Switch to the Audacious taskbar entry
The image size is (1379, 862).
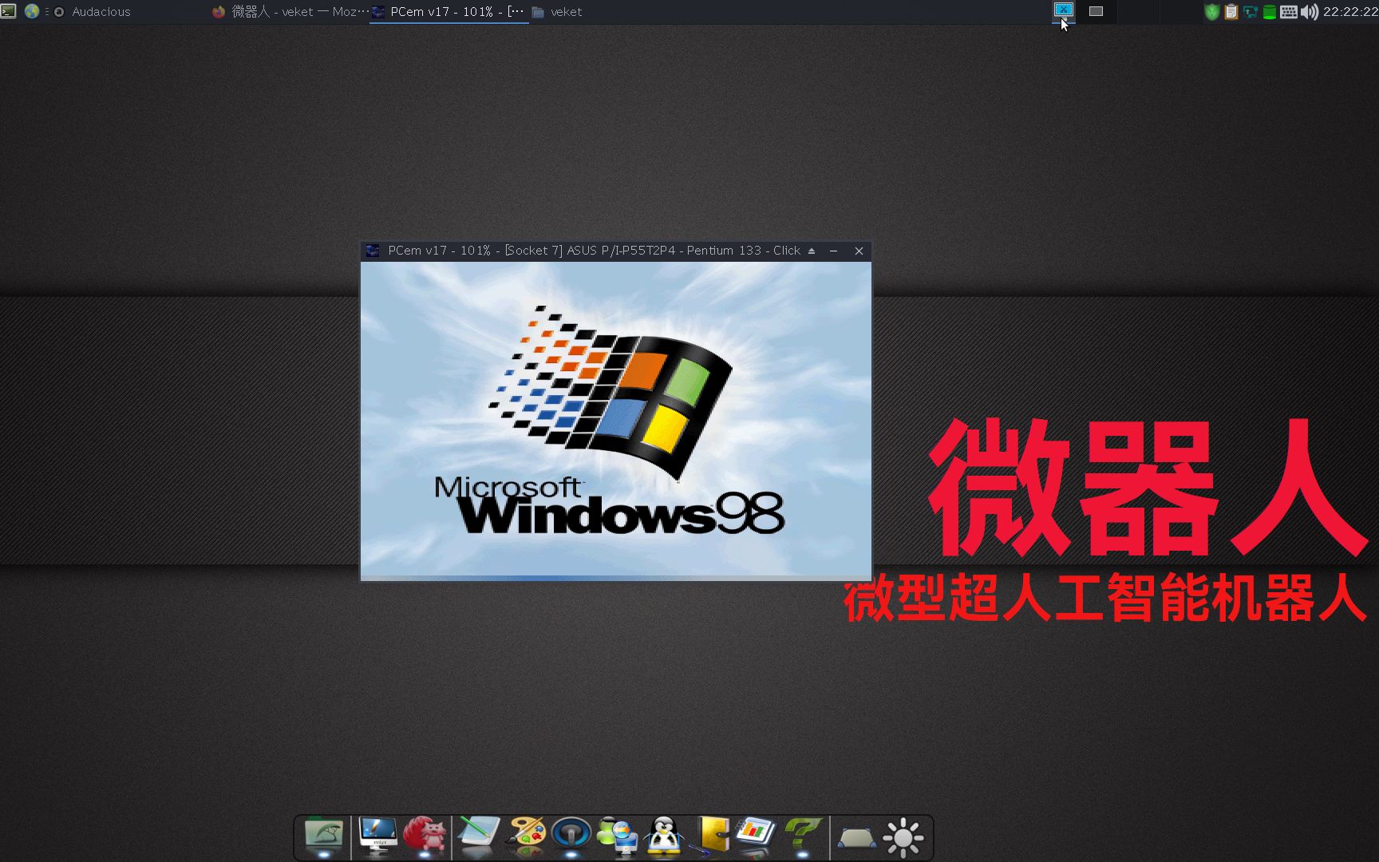(93, 11)
